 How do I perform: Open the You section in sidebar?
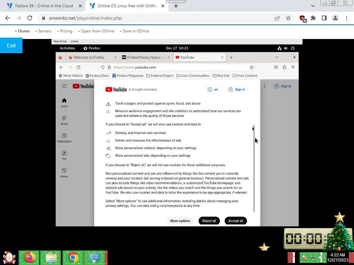(64, 156)
